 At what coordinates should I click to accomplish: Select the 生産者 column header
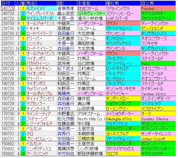pos(91,3)
